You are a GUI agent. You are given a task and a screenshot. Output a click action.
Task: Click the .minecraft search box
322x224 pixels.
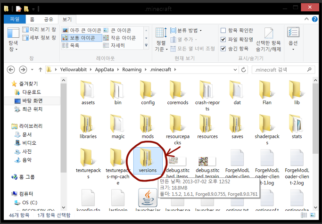[283, 70]
